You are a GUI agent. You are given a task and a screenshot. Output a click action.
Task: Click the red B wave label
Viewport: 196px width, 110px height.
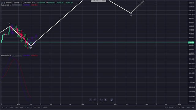point(21,31)
